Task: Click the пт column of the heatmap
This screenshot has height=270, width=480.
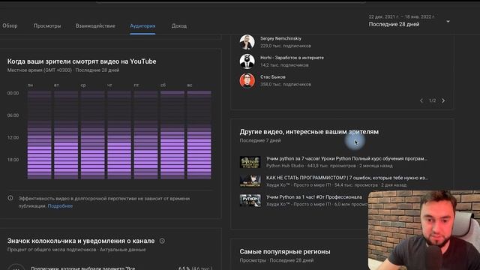Action: pos(145,135)
